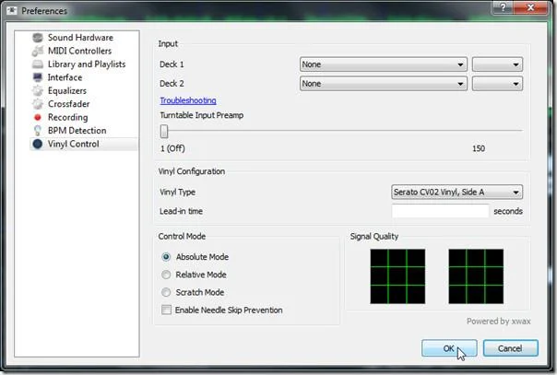Click the Troubleshooting link
The image size is (557, 375).
click(x=188, y=100)
